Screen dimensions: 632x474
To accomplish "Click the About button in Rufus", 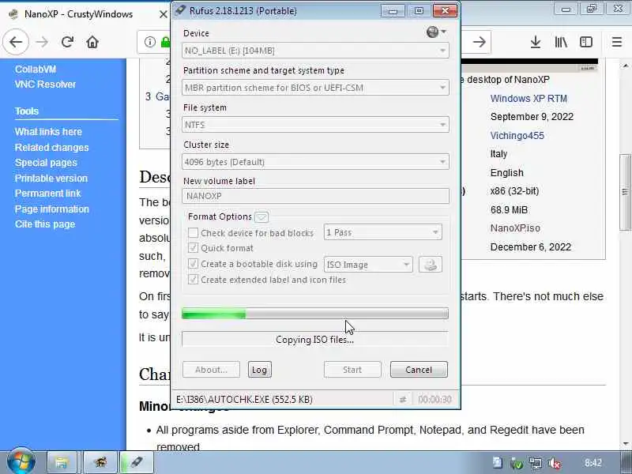I will coord(211,370).
